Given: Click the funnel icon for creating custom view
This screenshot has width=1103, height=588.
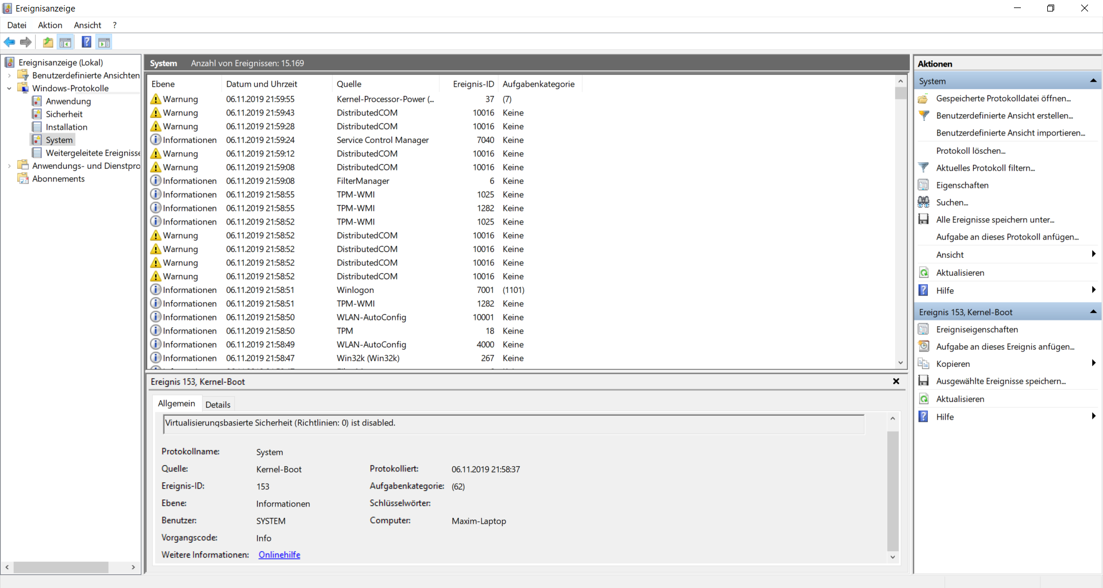Looking at the screenshot, I should [924, 115].
